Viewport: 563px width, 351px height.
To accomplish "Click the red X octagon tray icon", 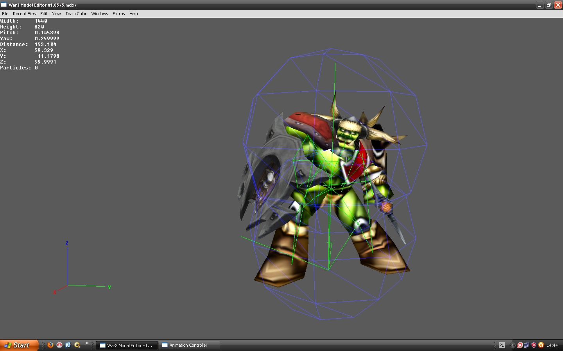I will tap(520, 346).
